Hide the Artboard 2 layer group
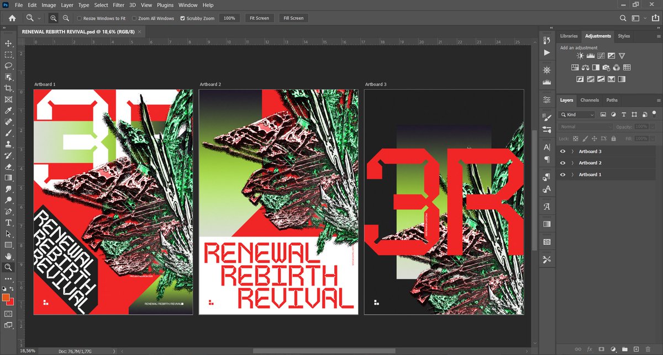663x355 pixels. tap(562, 163)
